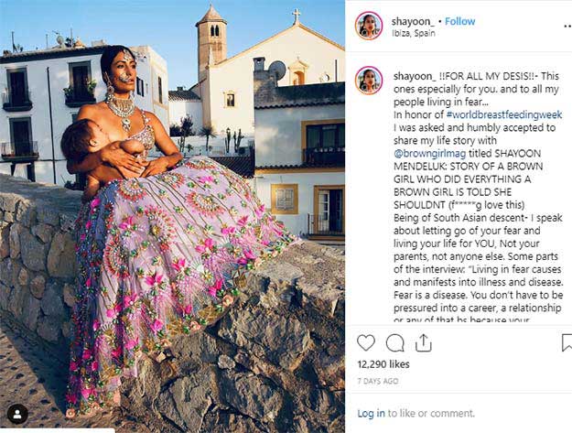
Task: Open the three-dot more options menu
Action: coord(568,26)
